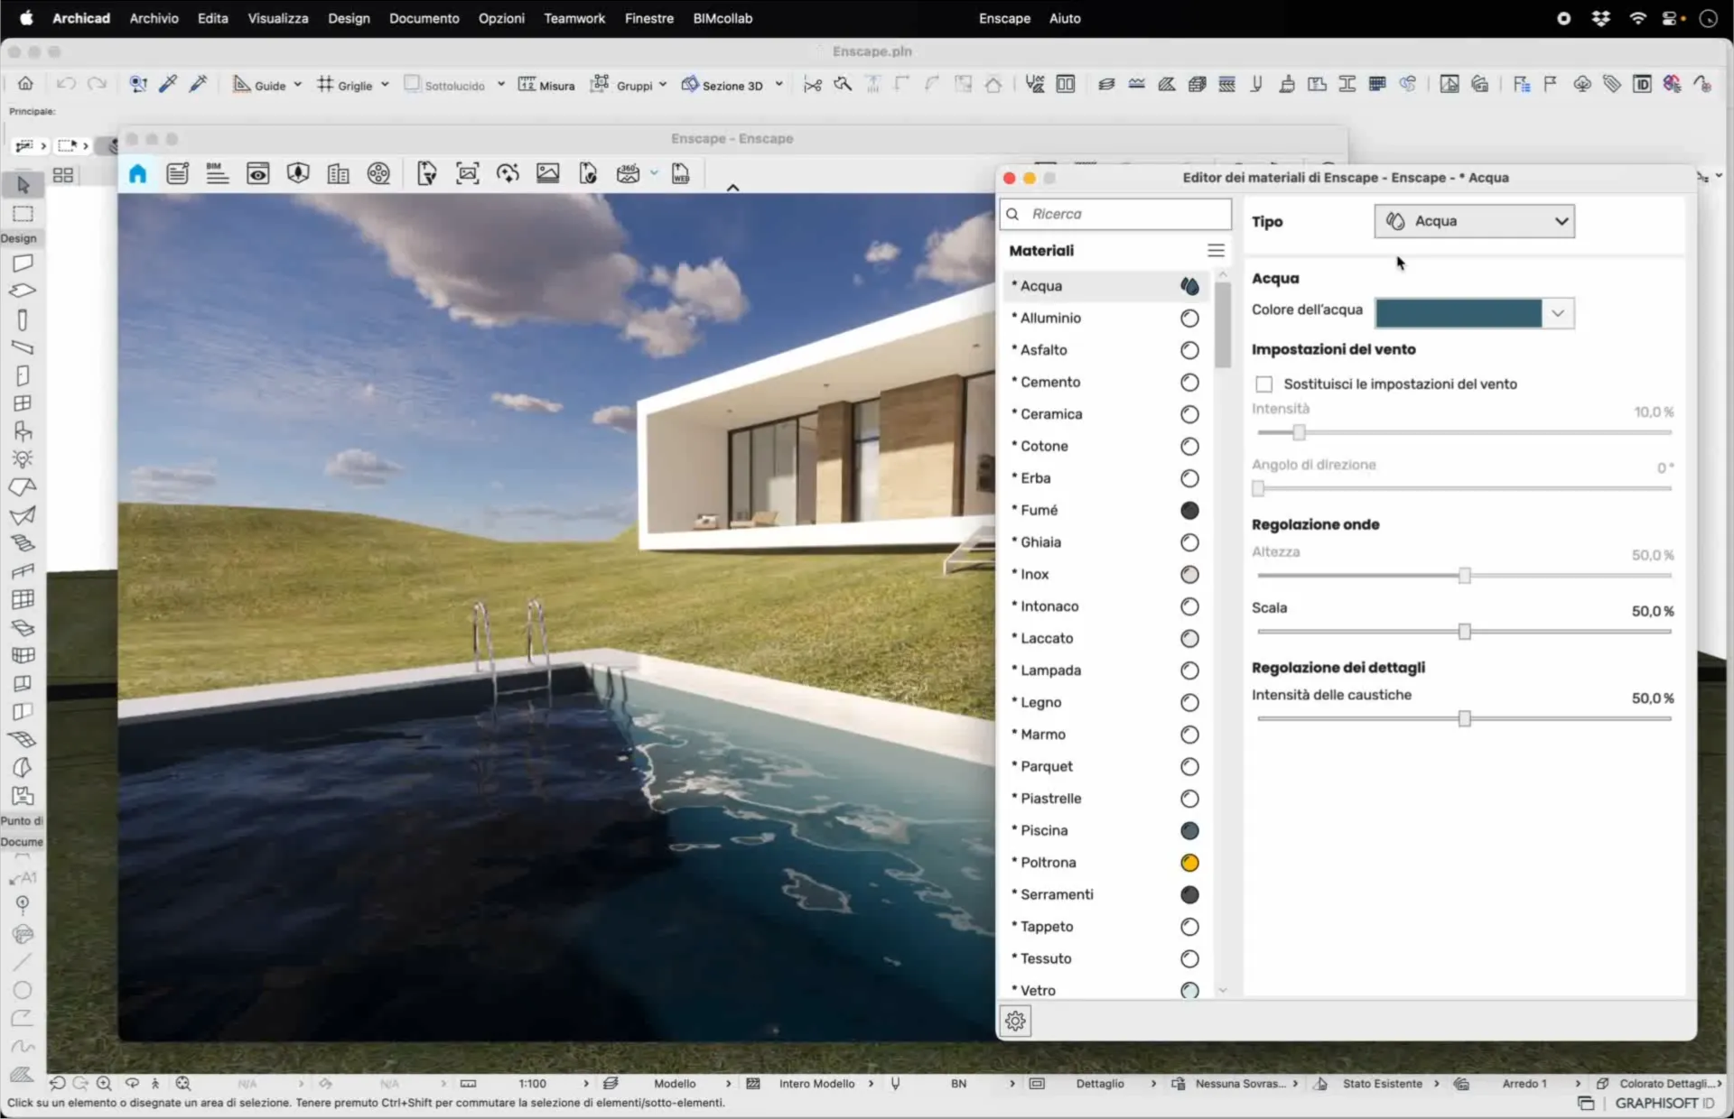Viewport: 1734px width, 1119px height.
Task: Expand the Colore dell'acqua dropdown arrow
Action: (x=1558, y=313)
